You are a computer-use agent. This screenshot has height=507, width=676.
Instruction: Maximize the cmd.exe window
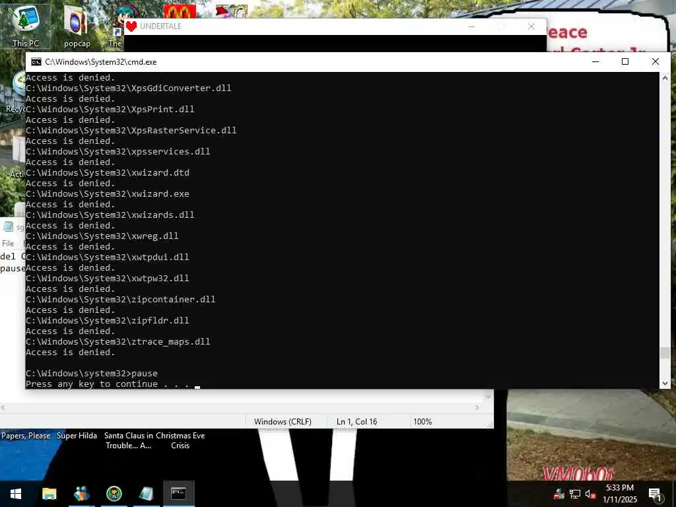click(625, 61)
